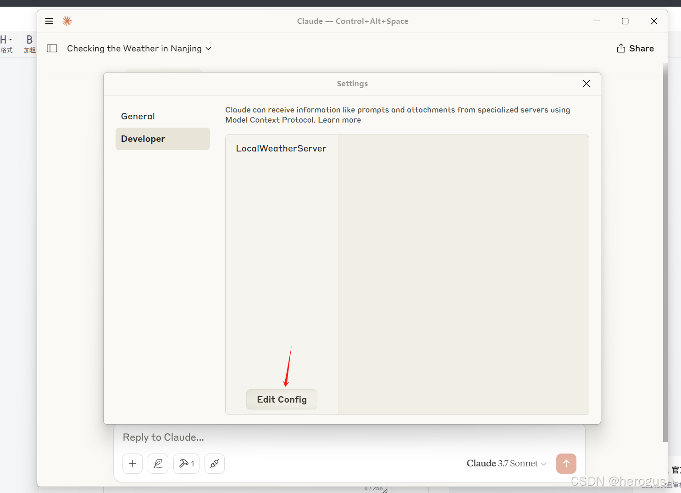This screenshot has height=493, width=681.
Task: Click the Share button
Action: (x=635, y=49)
